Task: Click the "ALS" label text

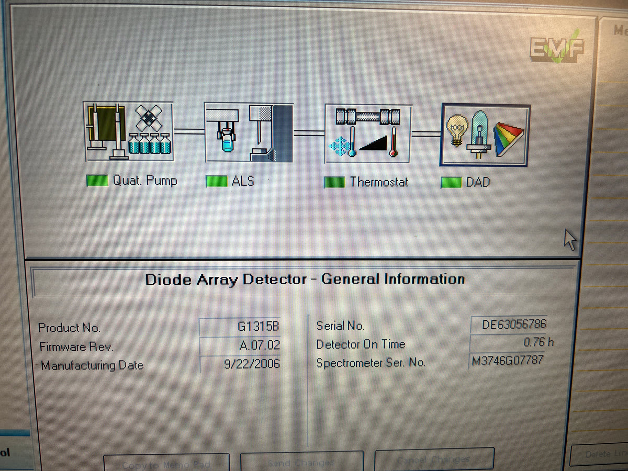Action: point(243,181)
